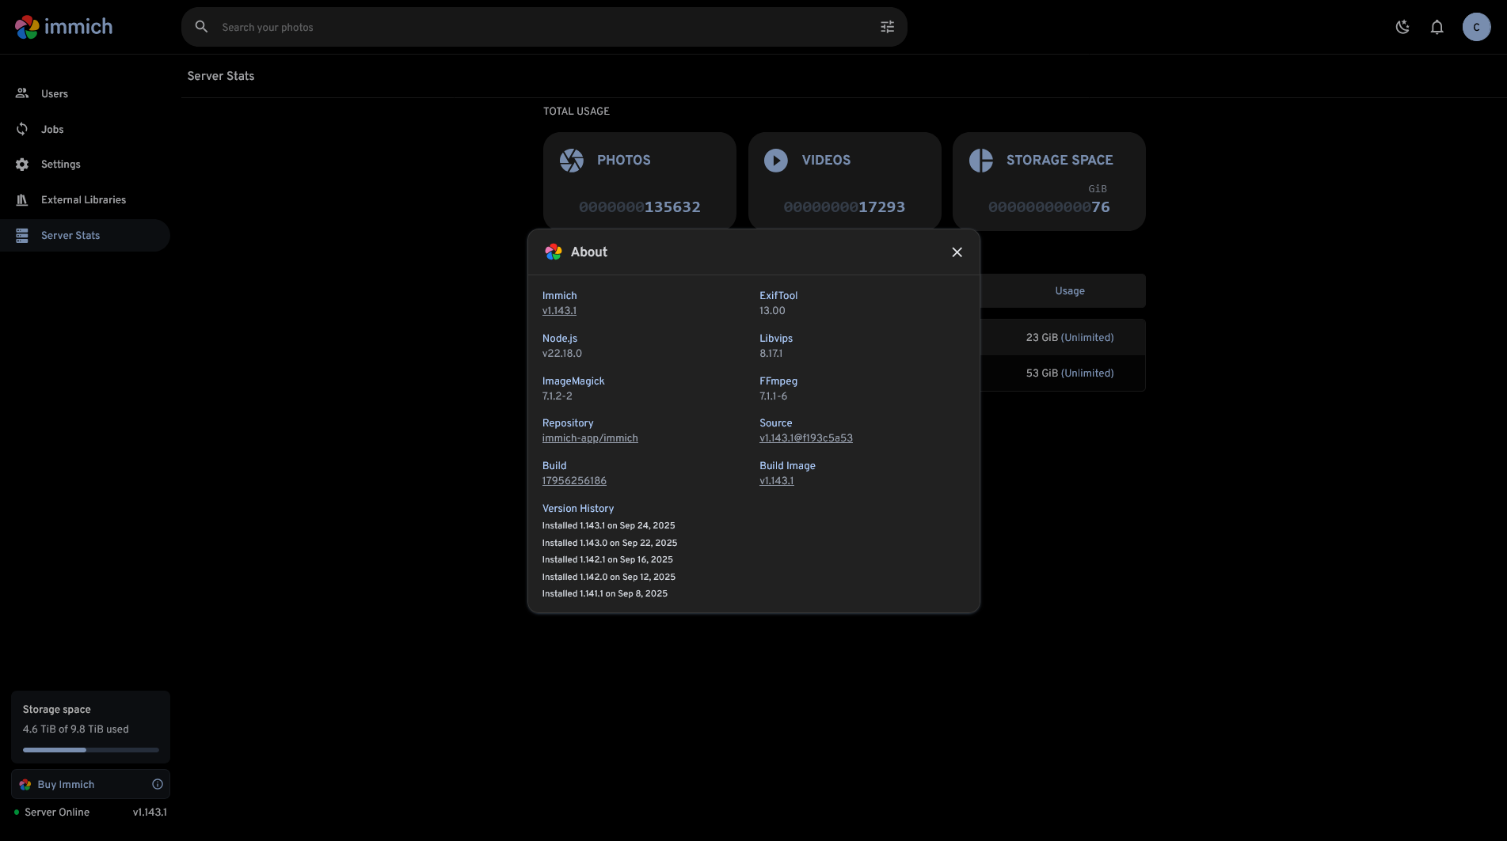
Task: Click the Server Stats sidebar icon
Action: (x=22, y=236)
